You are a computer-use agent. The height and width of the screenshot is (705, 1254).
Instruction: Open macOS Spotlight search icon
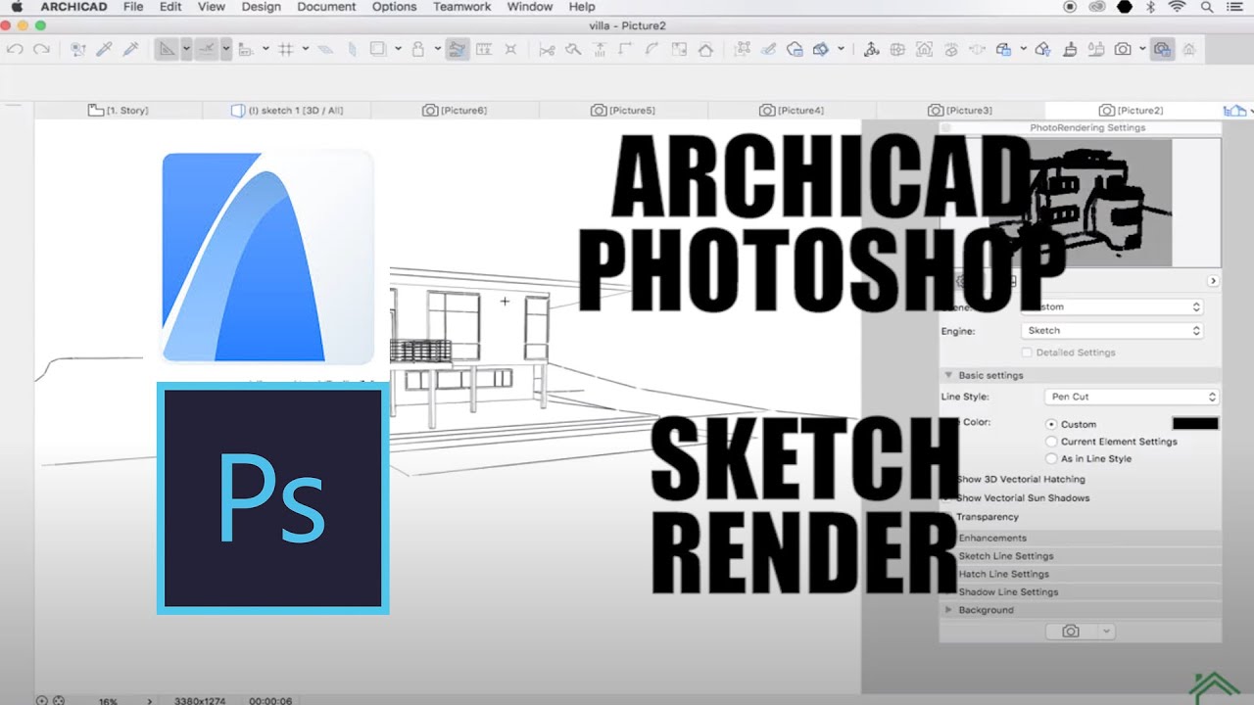tap(1207, 7)
